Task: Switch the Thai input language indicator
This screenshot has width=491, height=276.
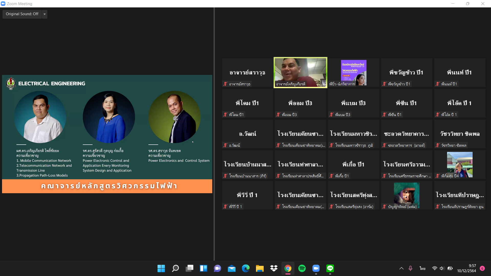Action: click(422, 268)
